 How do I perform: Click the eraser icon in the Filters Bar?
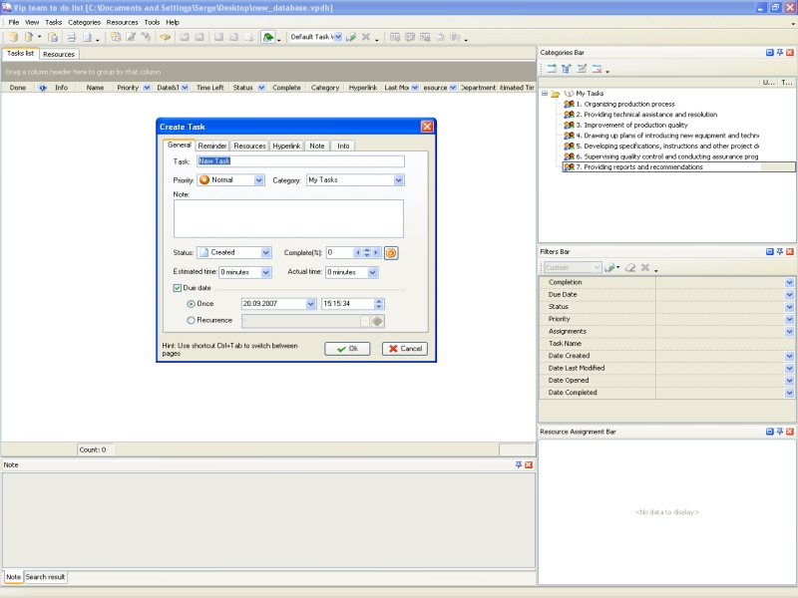coord(630,268)
